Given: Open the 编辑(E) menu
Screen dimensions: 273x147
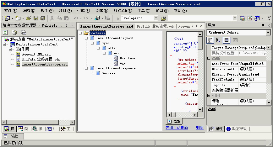Looking at the screenshot, I should tap(29, 11).
